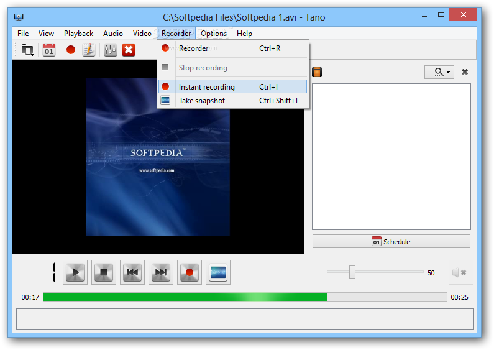Click the red record toolbar icon

tap(71, 50)
